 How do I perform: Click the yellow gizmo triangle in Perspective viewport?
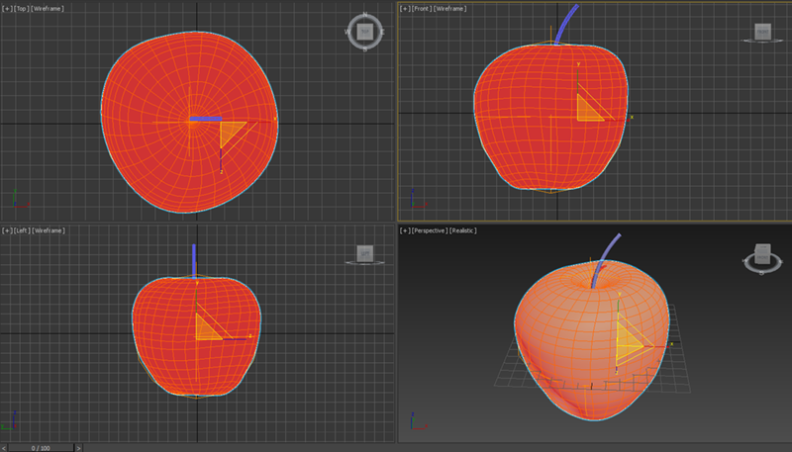(628, 344)
